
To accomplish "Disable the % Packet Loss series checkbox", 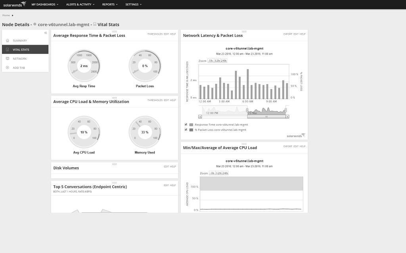I will point(186,129).
